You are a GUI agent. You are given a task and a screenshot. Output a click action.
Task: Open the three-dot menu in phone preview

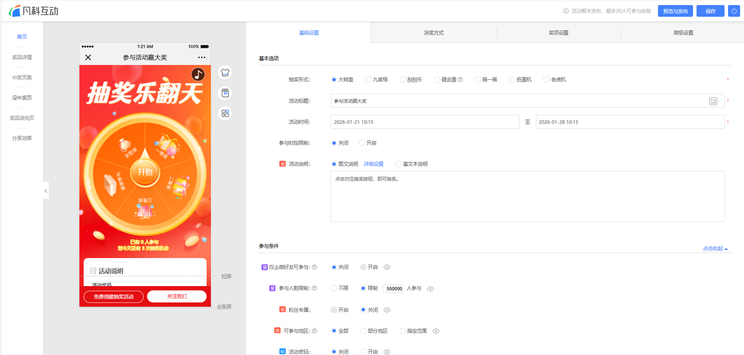tap(202, 57)
